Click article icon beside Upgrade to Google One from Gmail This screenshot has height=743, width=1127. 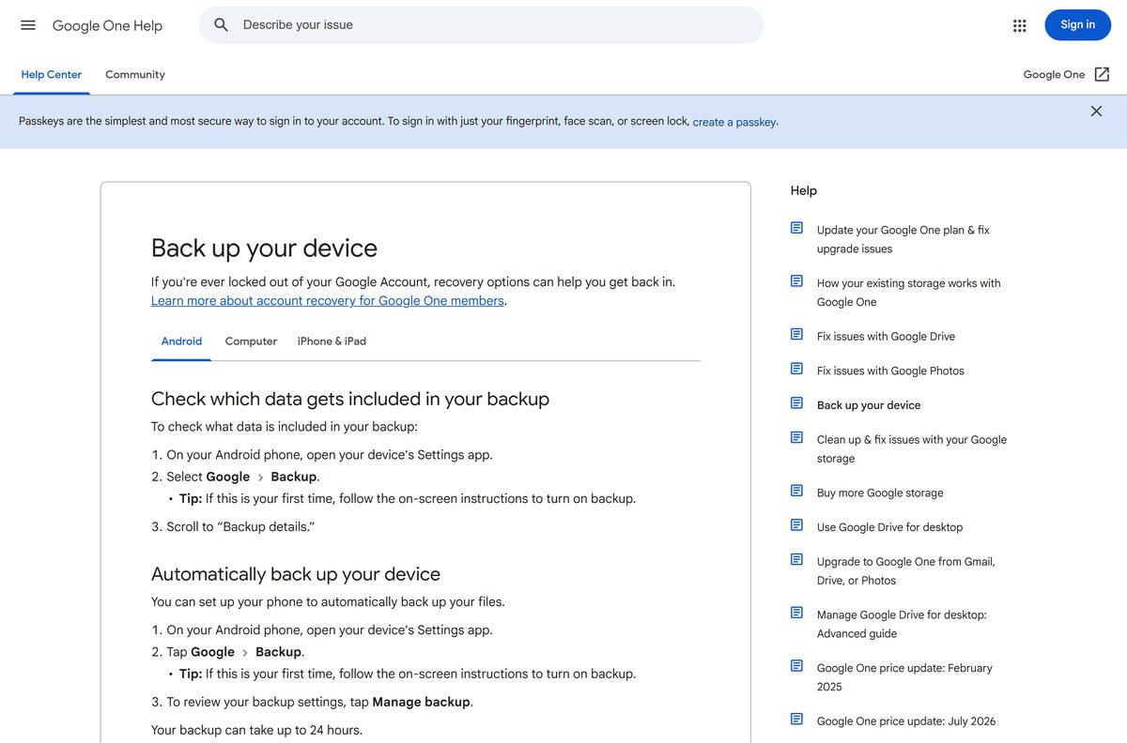click(797, 560)
